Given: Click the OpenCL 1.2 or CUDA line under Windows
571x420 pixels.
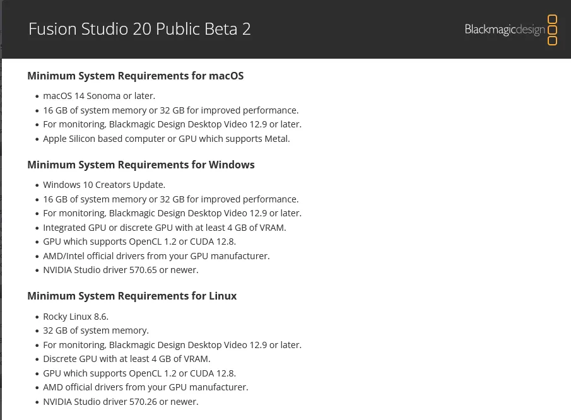Looking at the screenshot, I should (139, 242).
